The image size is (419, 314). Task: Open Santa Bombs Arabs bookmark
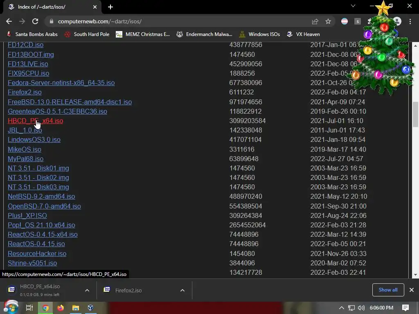[x=32, y=34]
